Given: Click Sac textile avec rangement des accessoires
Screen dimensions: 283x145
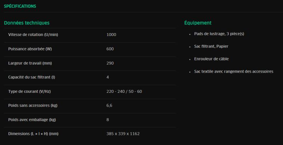Looking at the screenshot, I should [x=233, y=71].
